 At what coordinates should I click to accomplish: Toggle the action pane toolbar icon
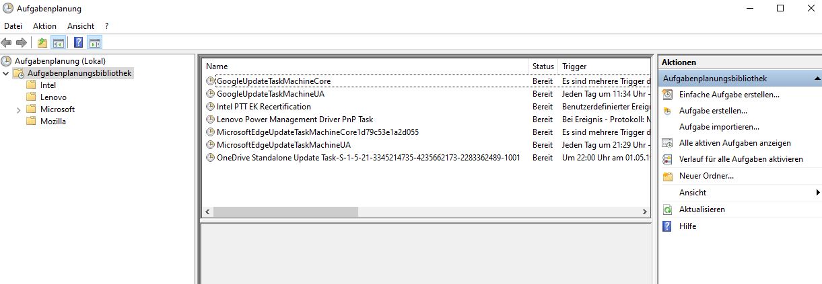94,43
